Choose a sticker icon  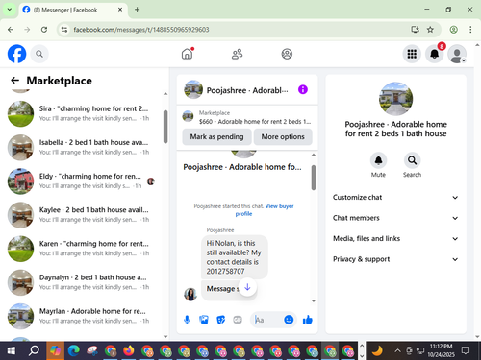[x=221, y=320]
